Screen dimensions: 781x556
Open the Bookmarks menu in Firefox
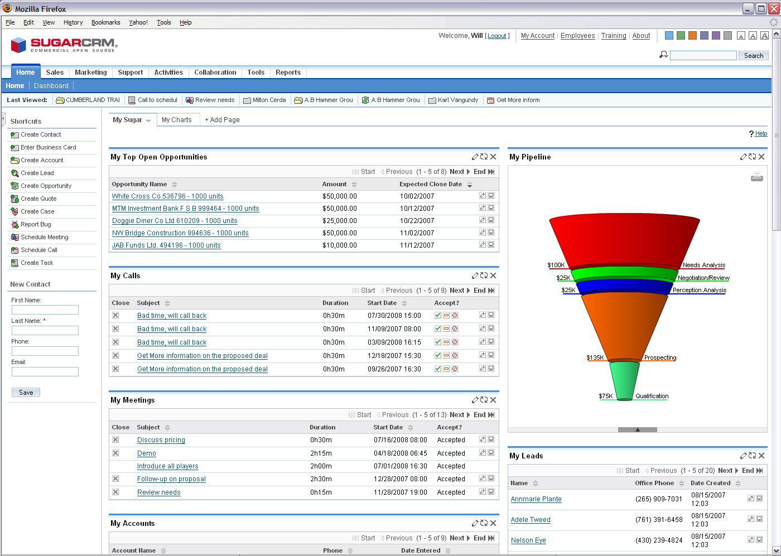pos(105,22)
